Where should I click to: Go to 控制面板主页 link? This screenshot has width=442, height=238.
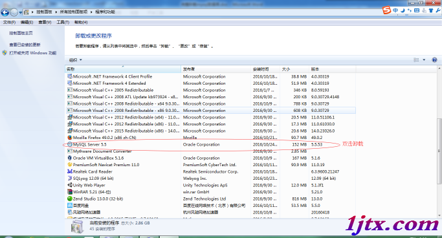point(21,33)
